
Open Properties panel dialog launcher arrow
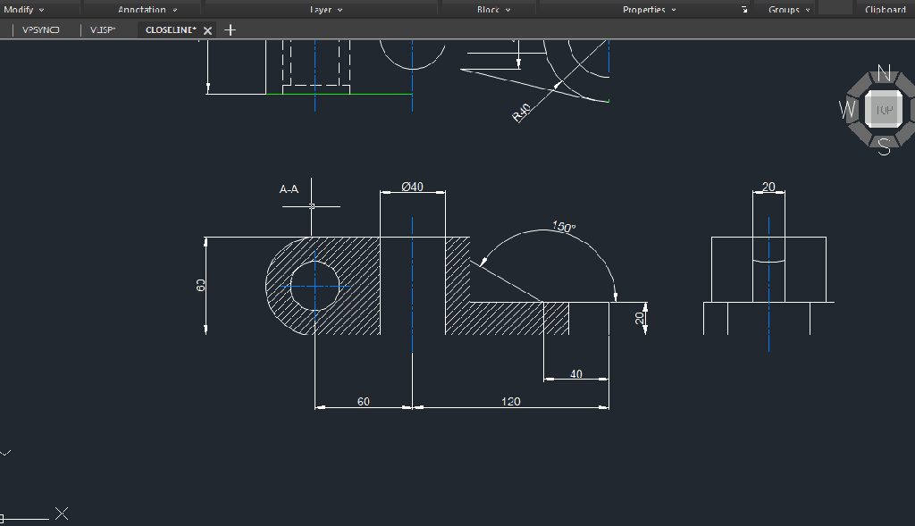point(744,9)
